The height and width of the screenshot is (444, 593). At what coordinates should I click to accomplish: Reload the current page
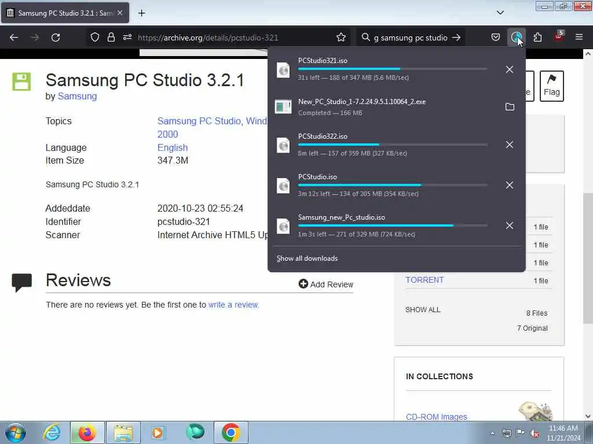pyautogui.click(x=56, y=38)
